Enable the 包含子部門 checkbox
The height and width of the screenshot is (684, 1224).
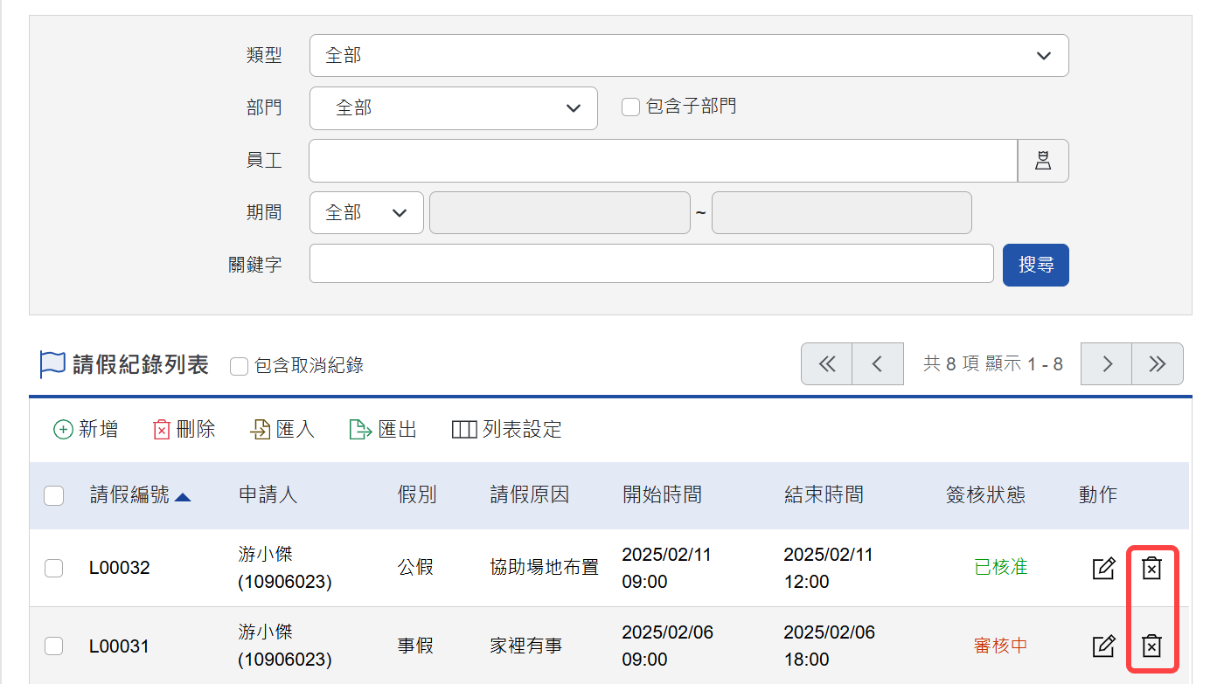pos(629,106)
